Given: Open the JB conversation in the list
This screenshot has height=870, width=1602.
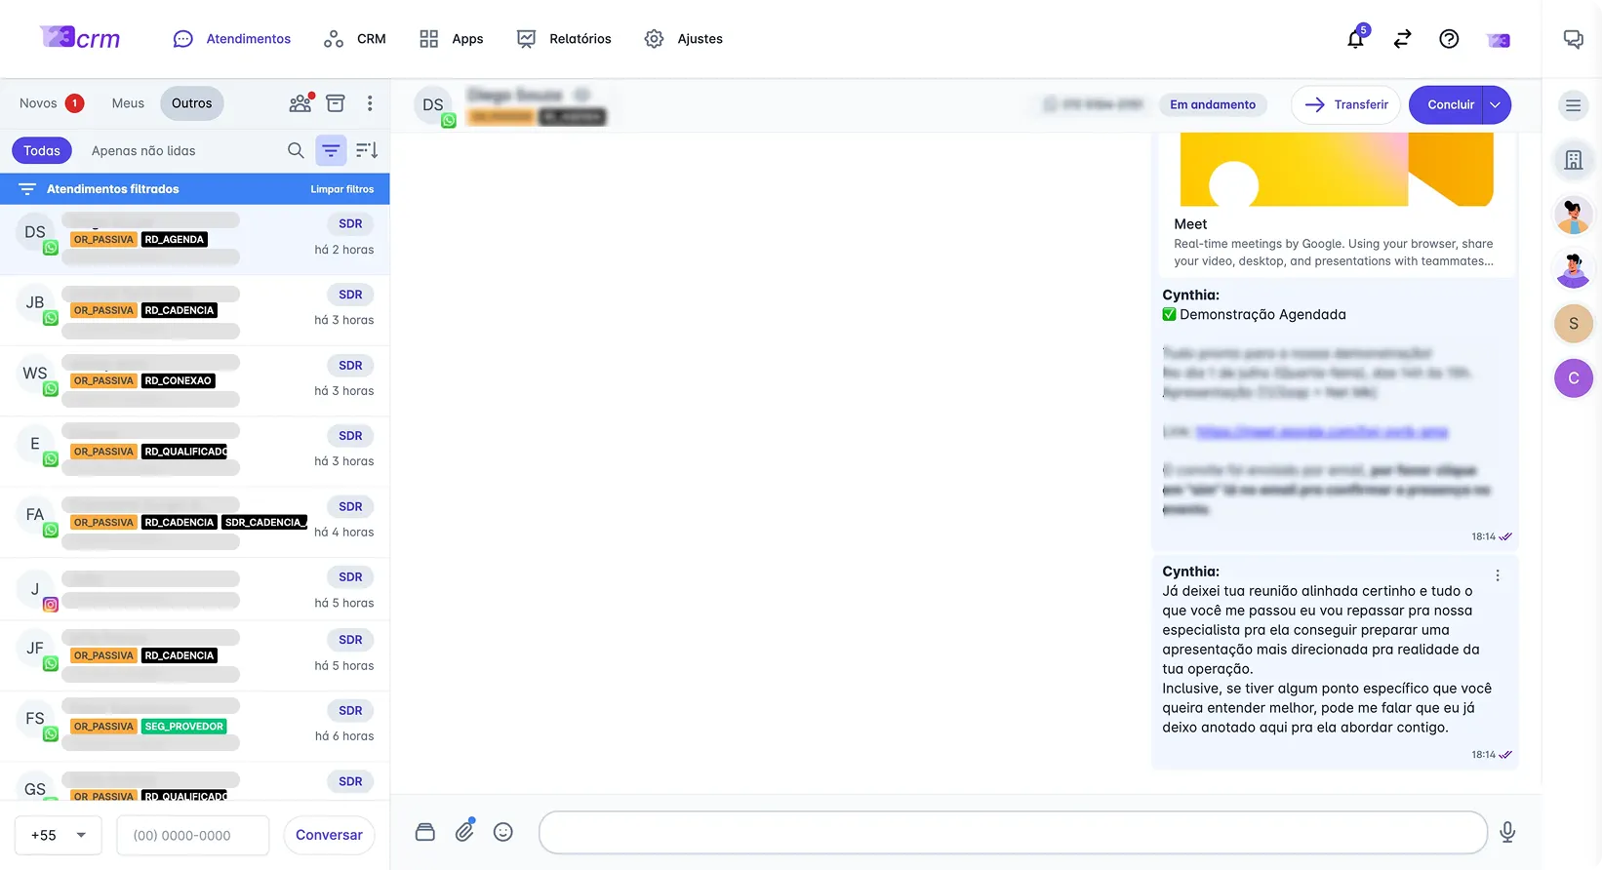Looking at the screenshot, I should [195, 310].
